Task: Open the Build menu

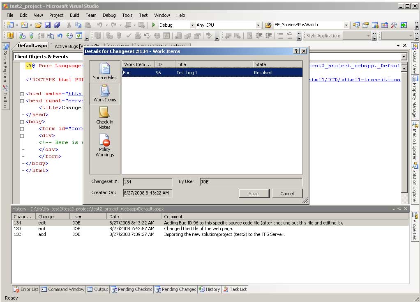Action: [x=74, y=15]
